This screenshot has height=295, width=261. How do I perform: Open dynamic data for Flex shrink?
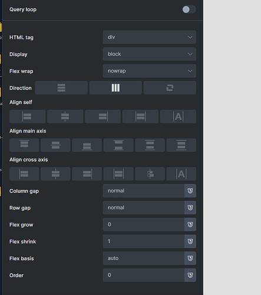coord(190,241)
